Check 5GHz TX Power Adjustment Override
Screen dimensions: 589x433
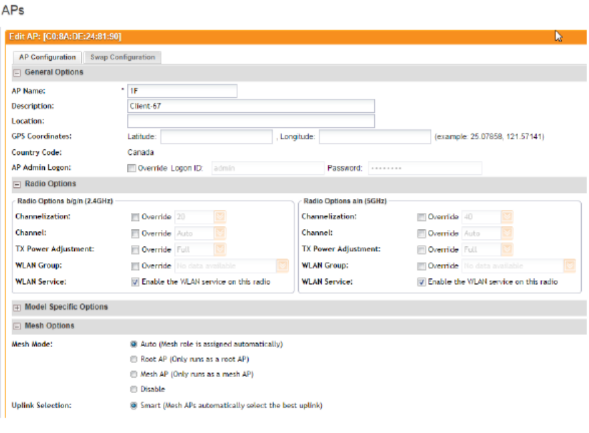coord(421,250)
